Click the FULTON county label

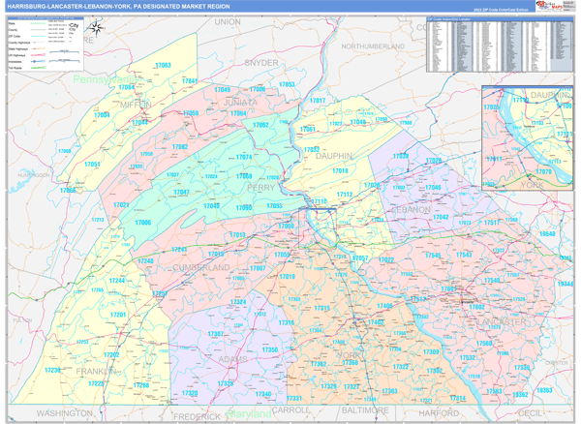(22, 320)
